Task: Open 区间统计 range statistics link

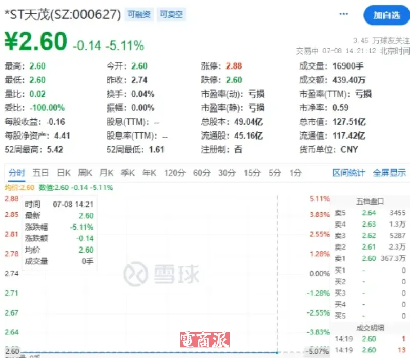Action: click(x=348, y=173)
